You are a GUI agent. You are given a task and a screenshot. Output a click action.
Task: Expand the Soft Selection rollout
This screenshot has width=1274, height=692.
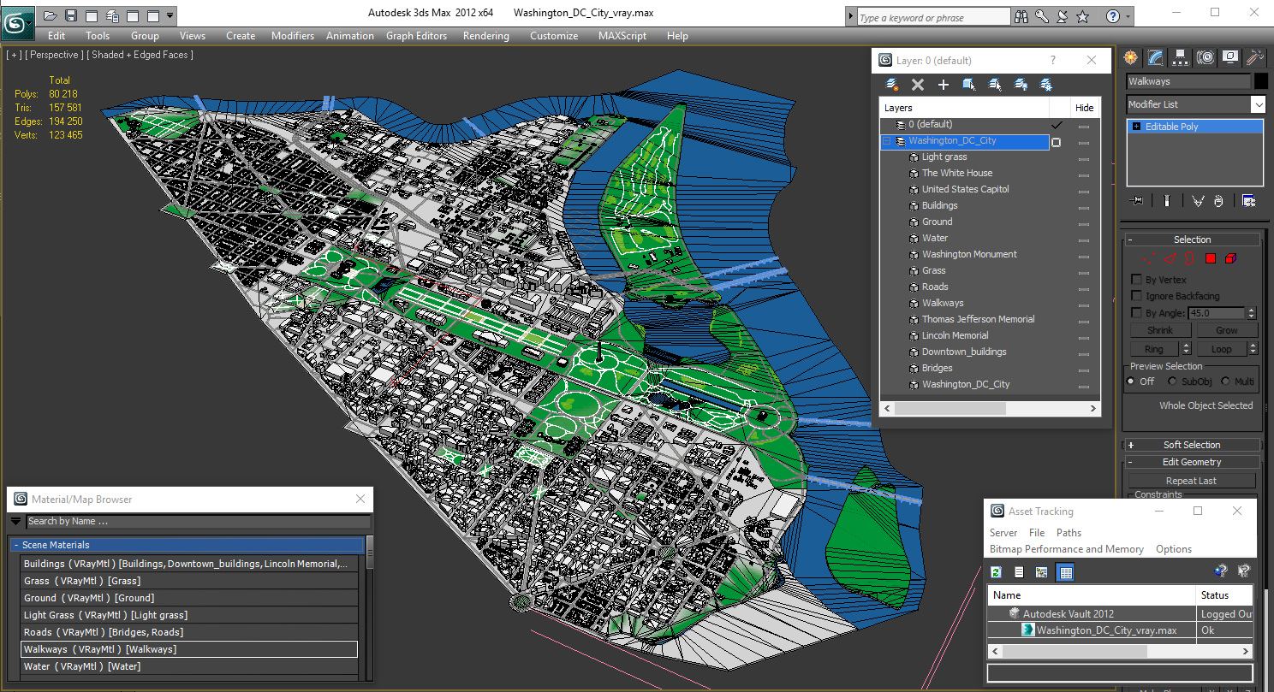tap(1192, 445)
